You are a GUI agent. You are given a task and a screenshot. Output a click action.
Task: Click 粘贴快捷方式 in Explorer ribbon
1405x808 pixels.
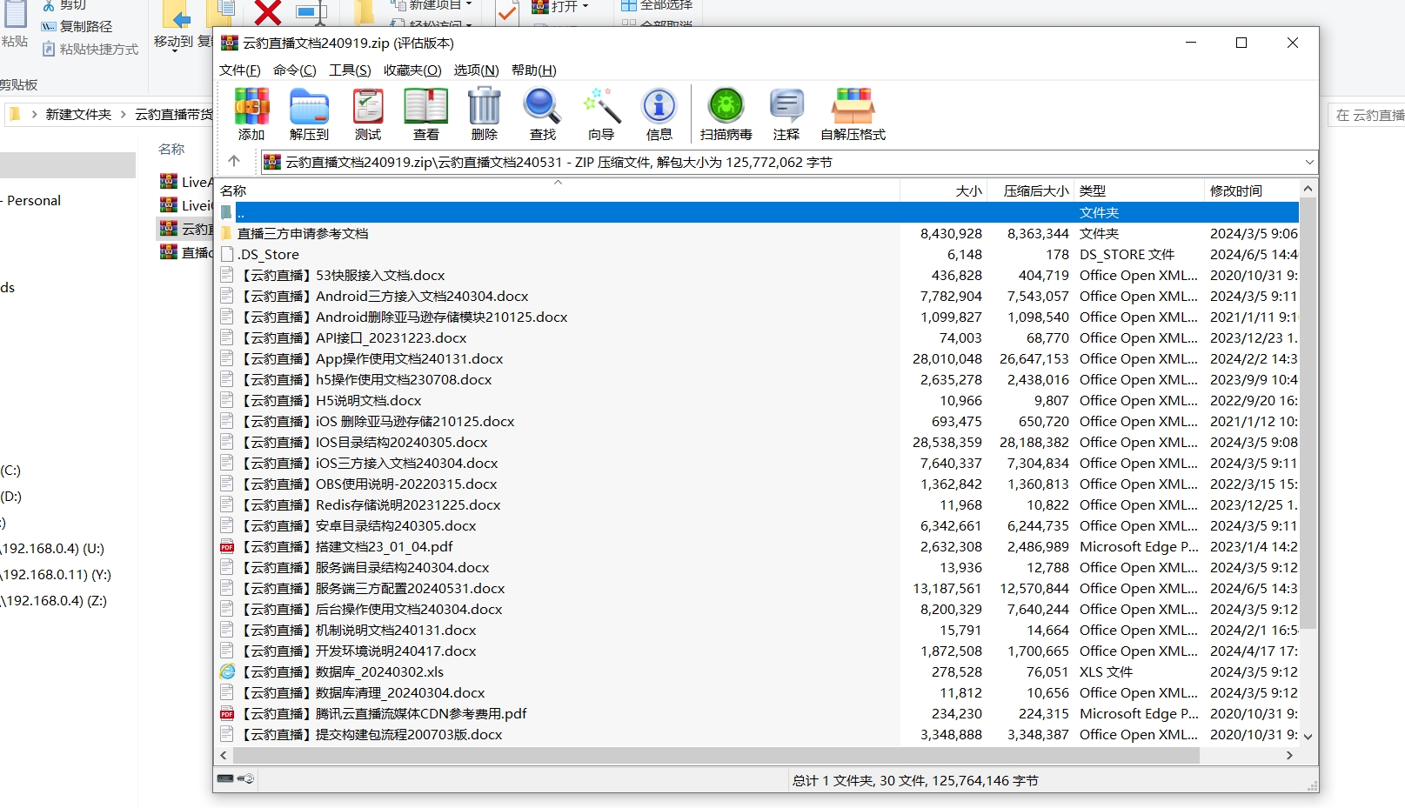pos(90,50)
